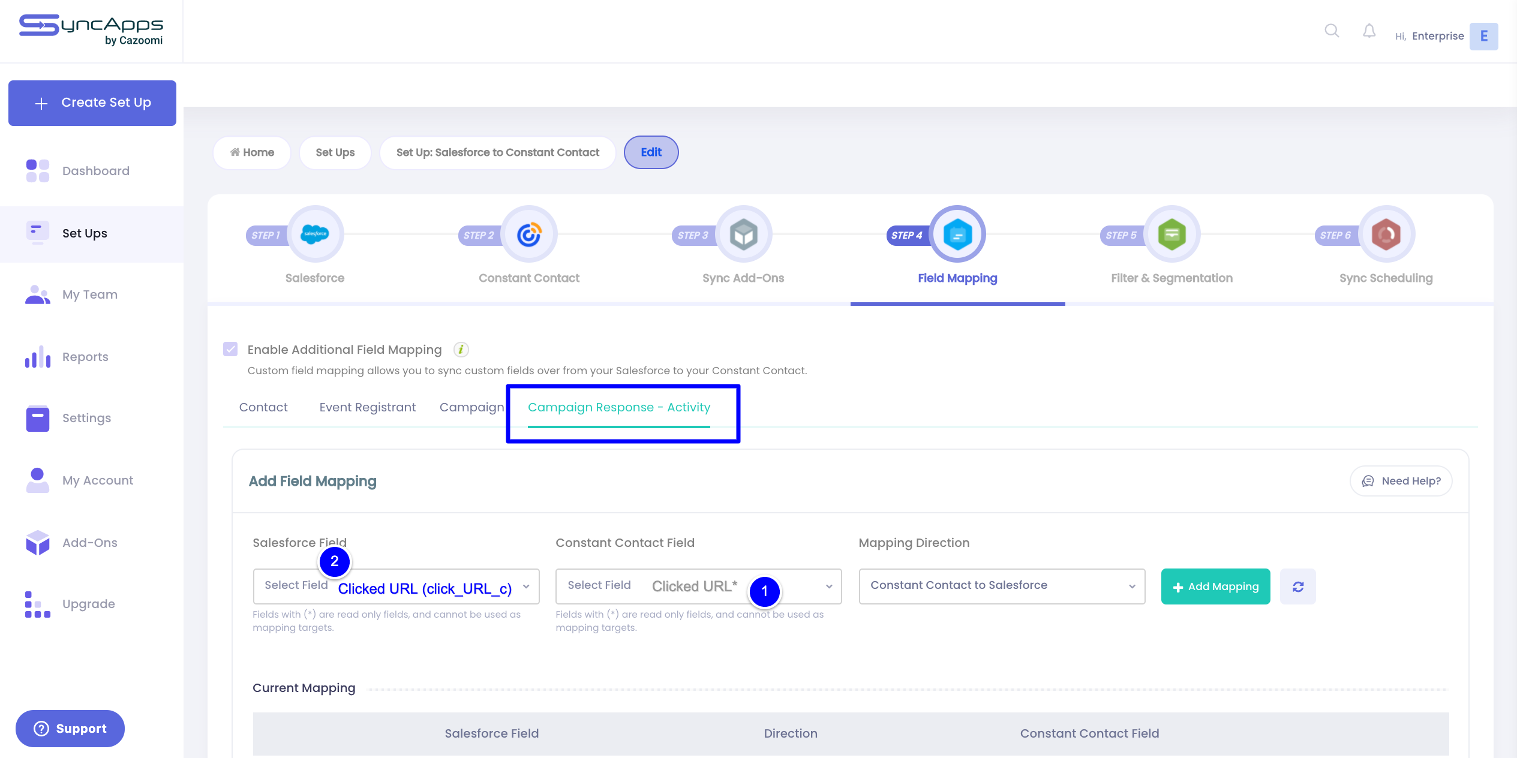Open the Enterprise user avatar E
This screenshot has width=1517, height=758.
[1483, 36]
